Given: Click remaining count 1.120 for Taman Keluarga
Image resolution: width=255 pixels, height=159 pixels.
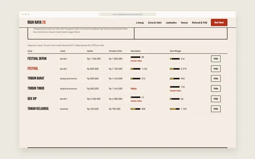Looking at the screenshot, I should pos(184,109).
